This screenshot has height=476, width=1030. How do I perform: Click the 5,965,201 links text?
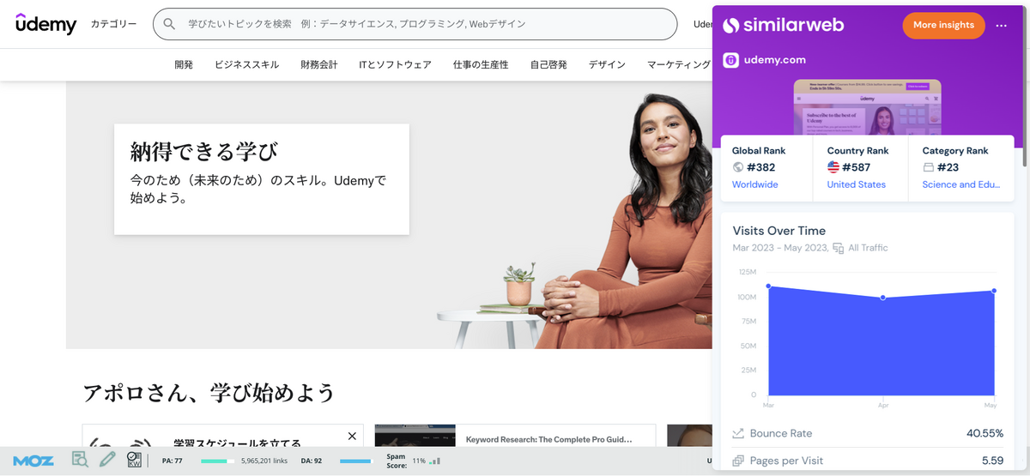264,461
